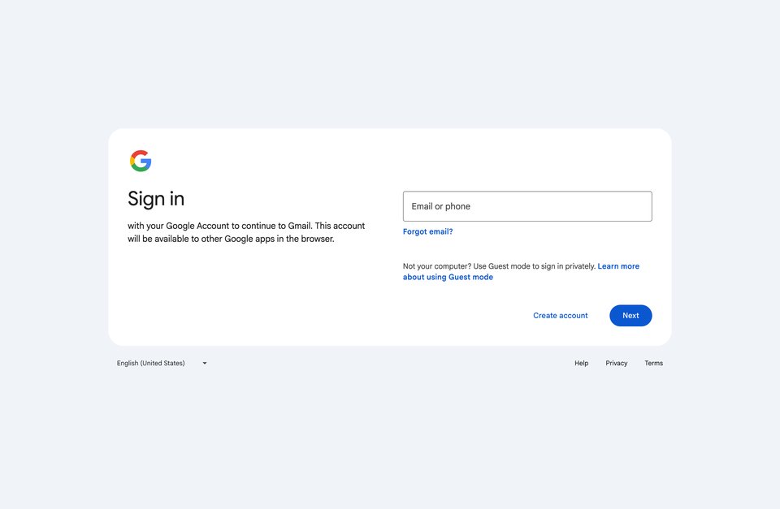Open the Help footer link

[x=582, y=364]
